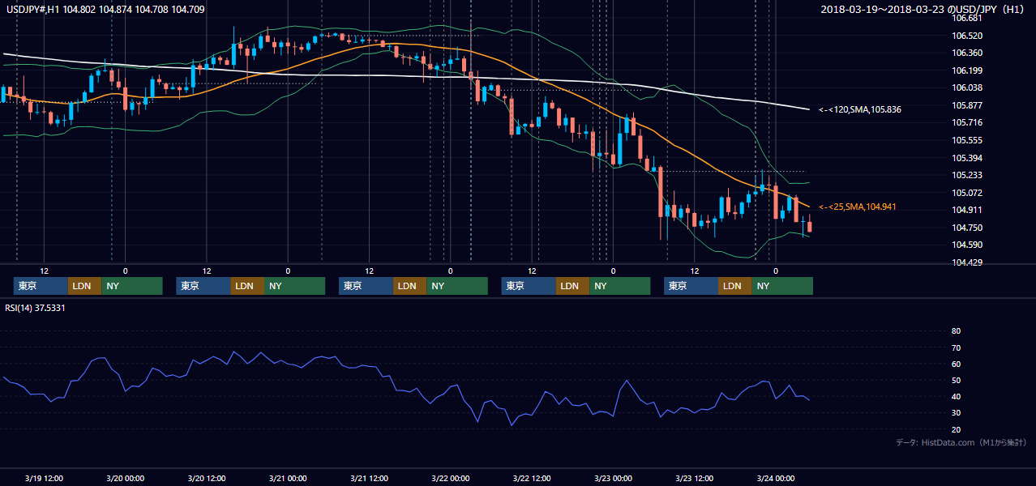This screenshot has height=486, width=1036.
Task: Click the 25 SMA 104.941 label
Action: point(858,207)
